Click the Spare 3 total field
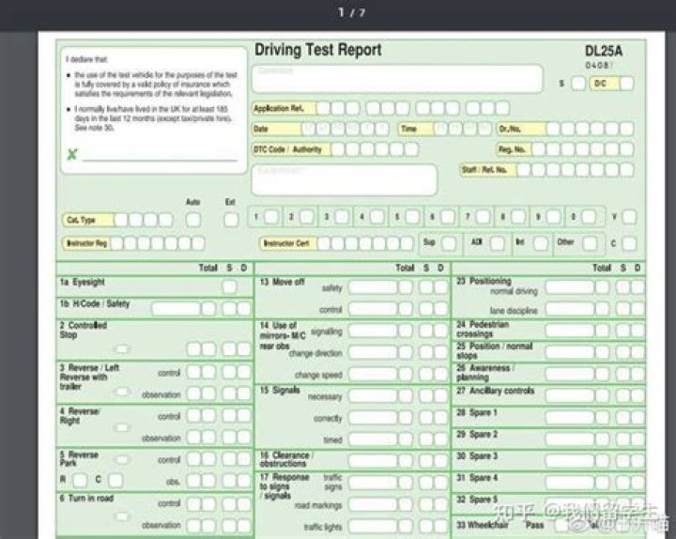Image resolution: width=676 pixels, height=539 pixels. click(x=570, y=461)
